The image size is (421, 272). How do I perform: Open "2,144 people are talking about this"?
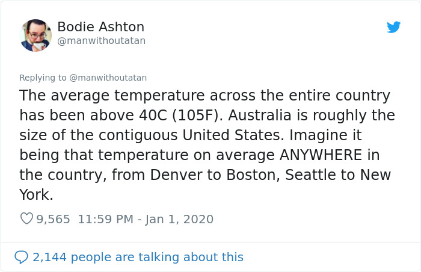tap(138, 257)
